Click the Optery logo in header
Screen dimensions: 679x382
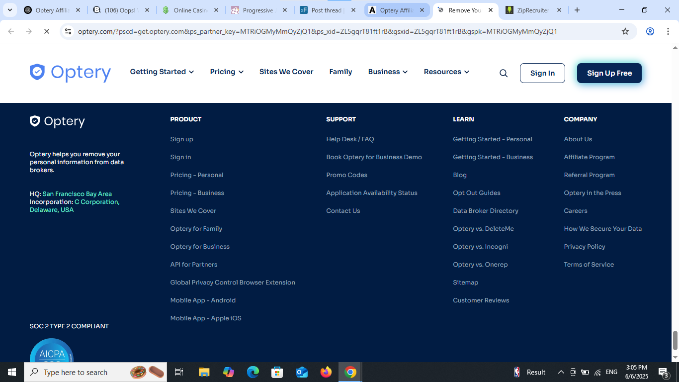tap(70, 73)
